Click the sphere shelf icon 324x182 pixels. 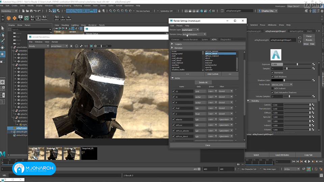8,18
